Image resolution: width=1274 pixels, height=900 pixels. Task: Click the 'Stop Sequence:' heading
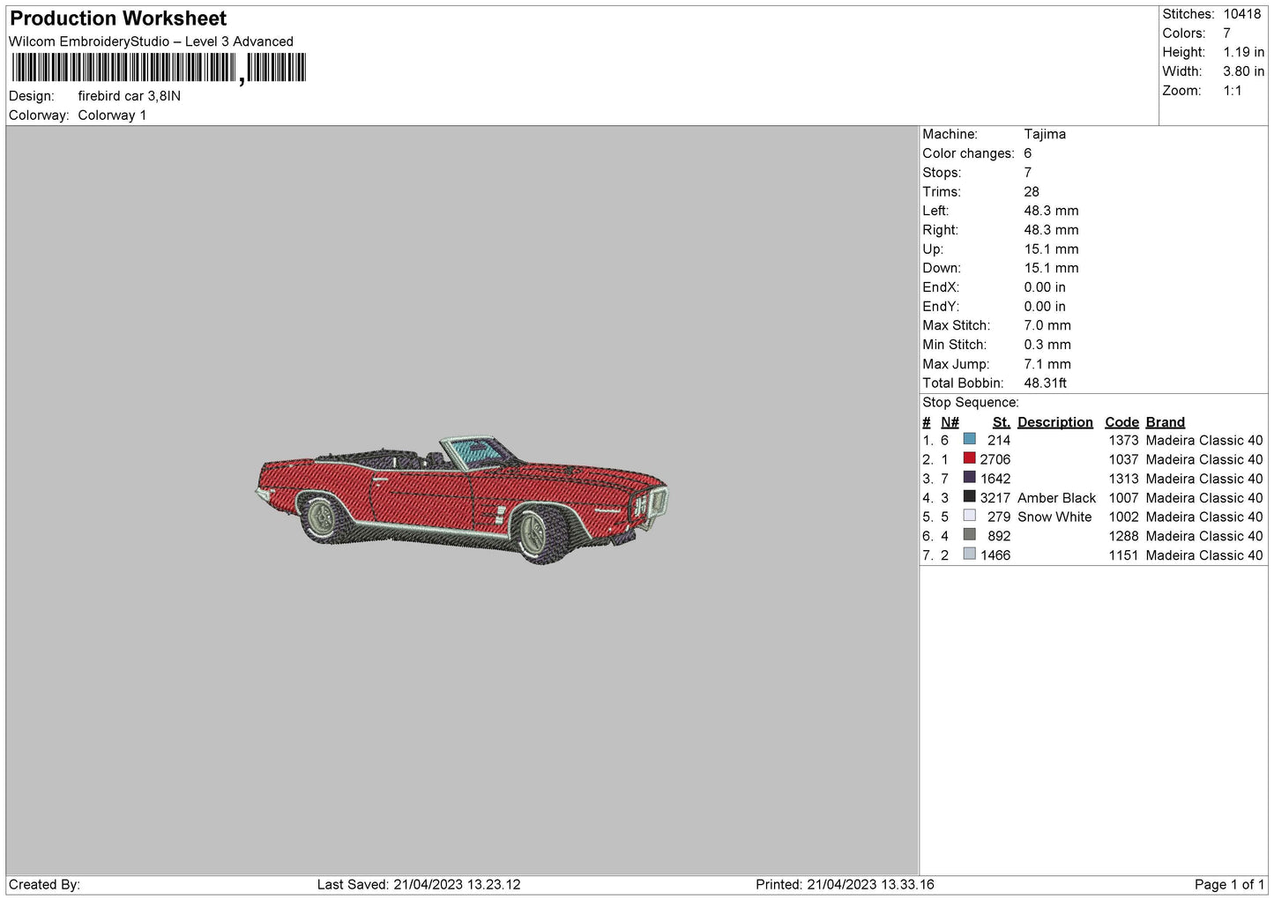[971, 403]
